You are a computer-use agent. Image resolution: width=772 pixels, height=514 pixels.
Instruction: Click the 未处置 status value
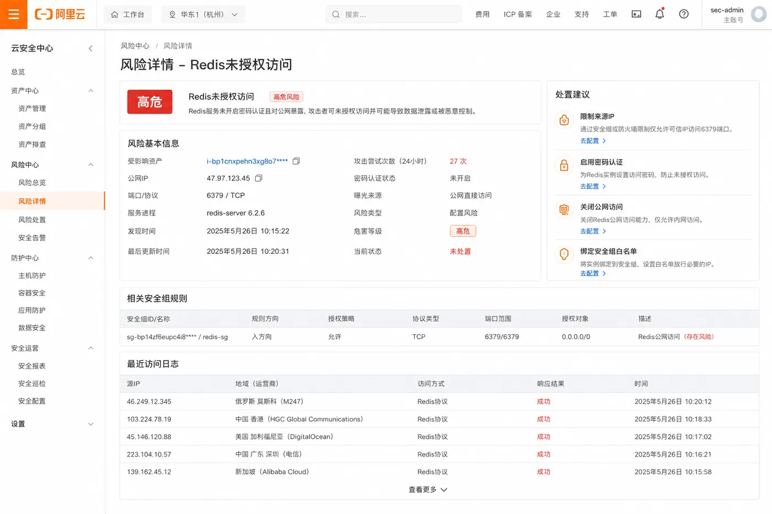pyautogui.click(x=460, y=252)
